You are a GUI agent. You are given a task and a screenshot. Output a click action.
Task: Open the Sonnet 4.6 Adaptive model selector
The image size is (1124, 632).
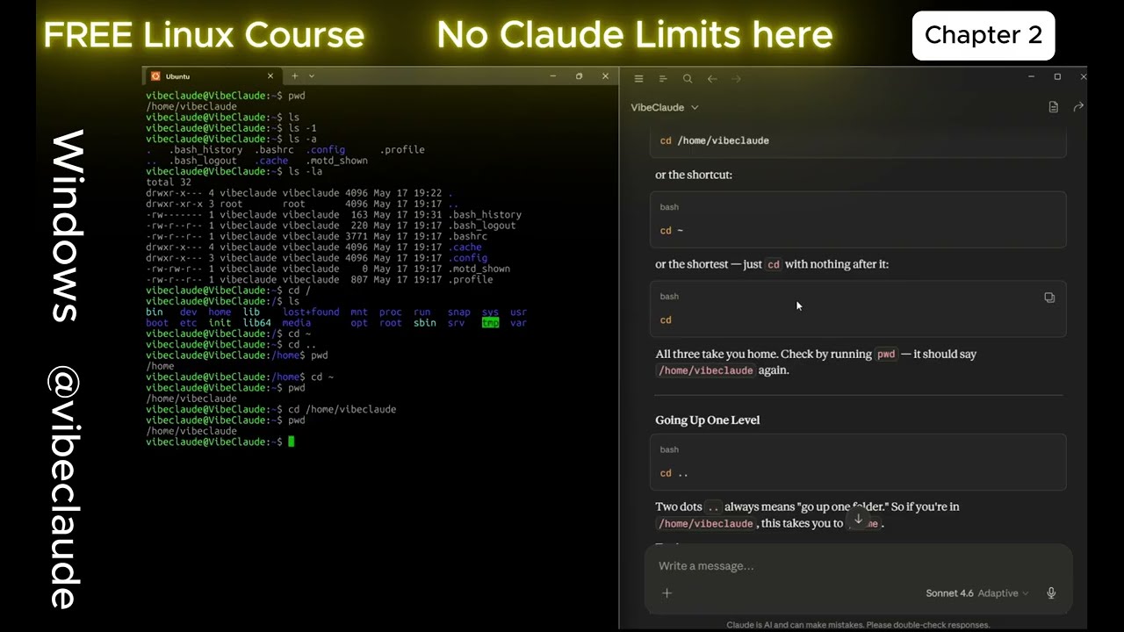(x=976, y=593)
